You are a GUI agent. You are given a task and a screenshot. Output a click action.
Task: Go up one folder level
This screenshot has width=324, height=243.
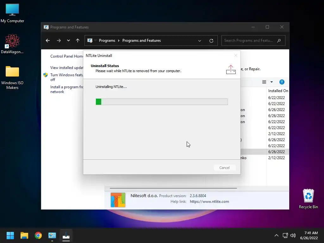(x=78, y=40)
